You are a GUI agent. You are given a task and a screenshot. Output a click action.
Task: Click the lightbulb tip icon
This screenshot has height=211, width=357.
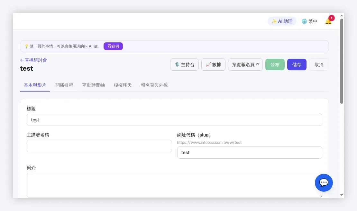tap(26, 46)
